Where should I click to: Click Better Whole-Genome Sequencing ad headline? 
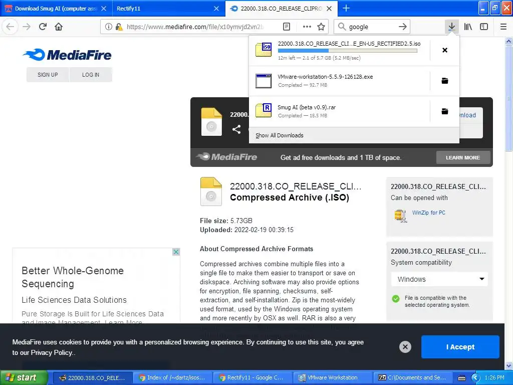(73, 277)
